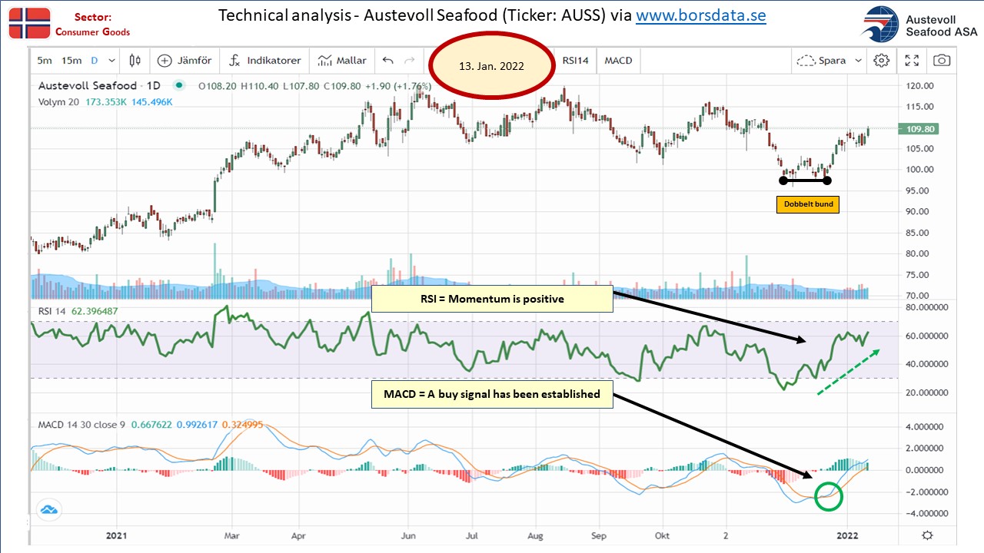Click the 2021 label on time axis
The width and height of the screenshot is (984, 553).
(x=116, y=535)
